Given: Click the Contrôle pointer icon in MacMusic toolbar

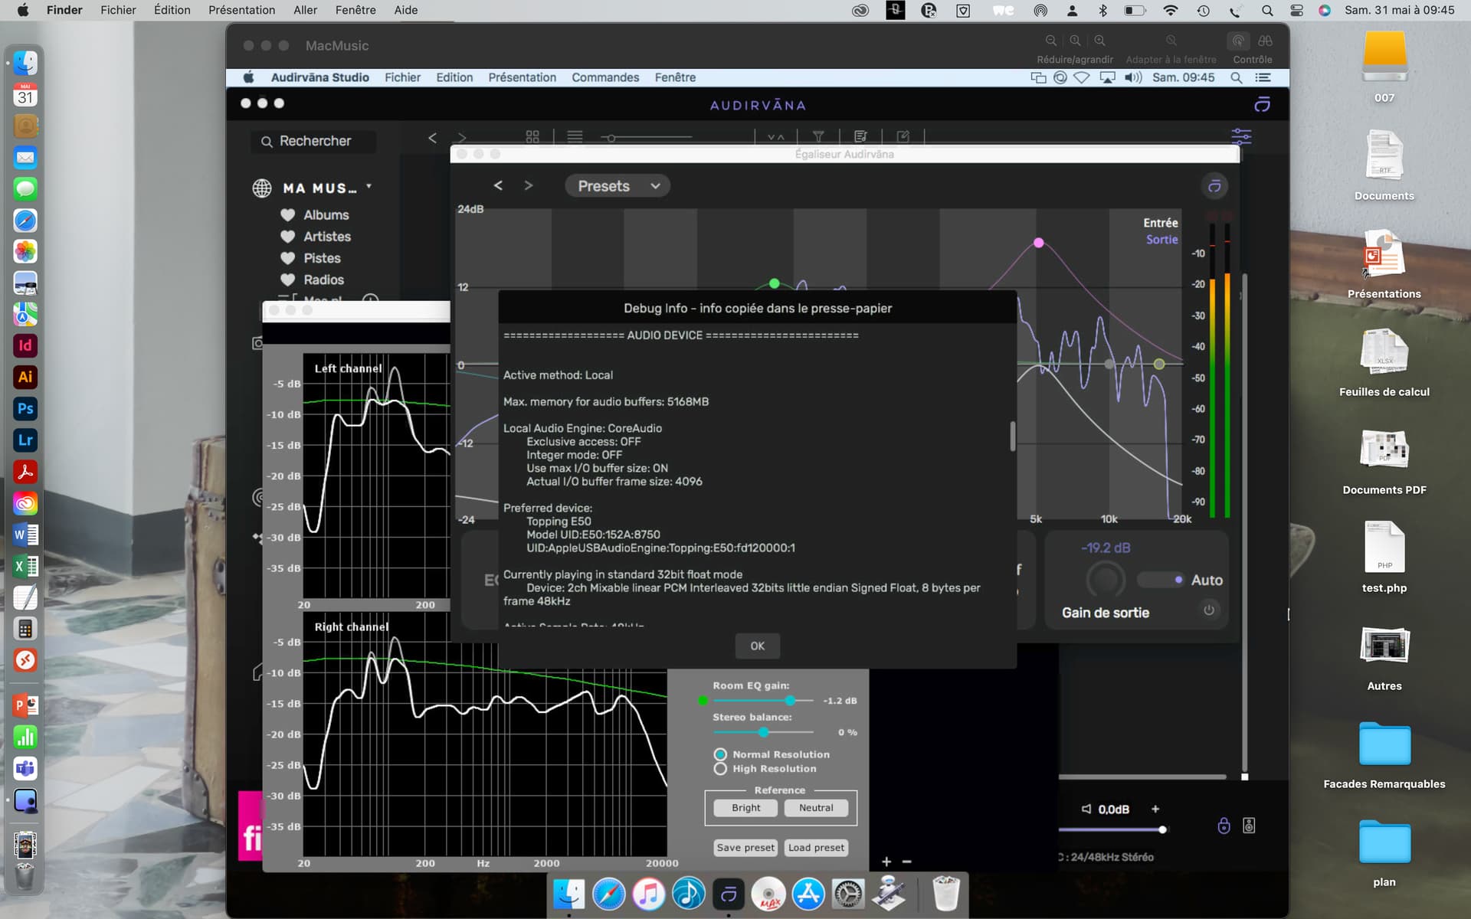Looking at the screenshot, I should (1238, 41).
